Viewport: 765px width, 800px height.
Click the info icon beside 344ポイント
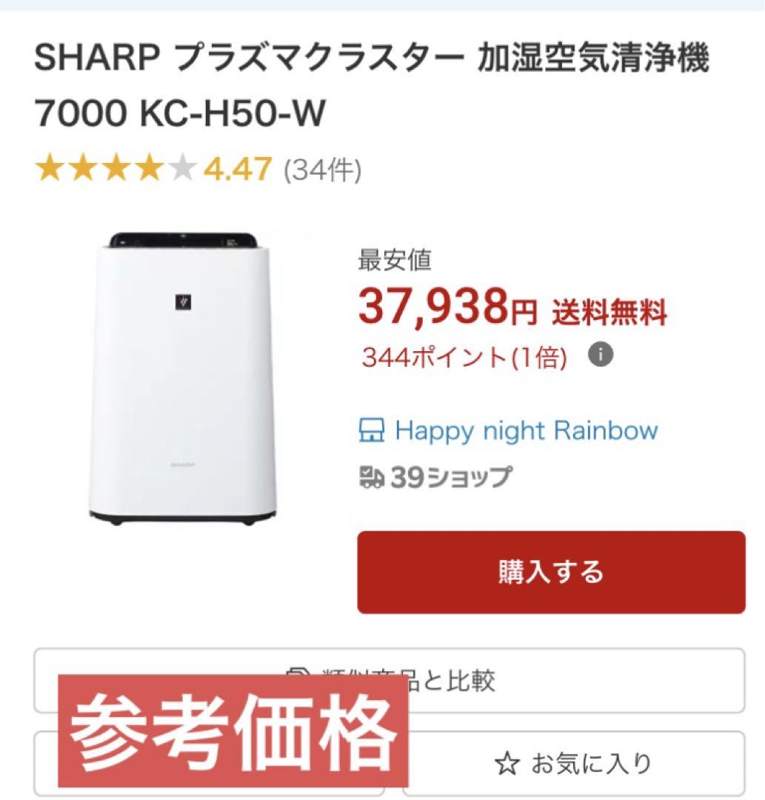(x=601, y=354)
